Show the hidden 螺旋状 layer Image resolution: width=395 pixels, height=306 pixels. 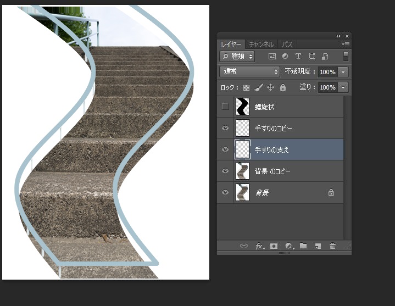click(x=225, y=107)
